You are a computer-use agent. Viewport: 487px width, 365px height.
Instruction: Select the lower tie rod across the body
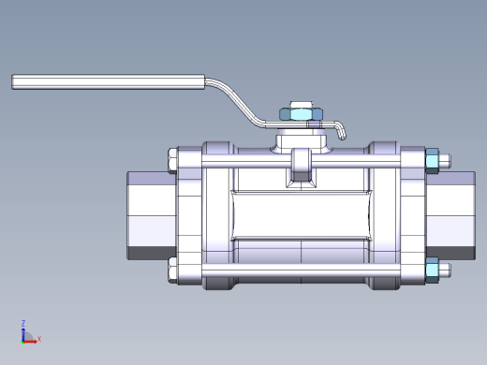pyautogui.click(x=302, y=270)
